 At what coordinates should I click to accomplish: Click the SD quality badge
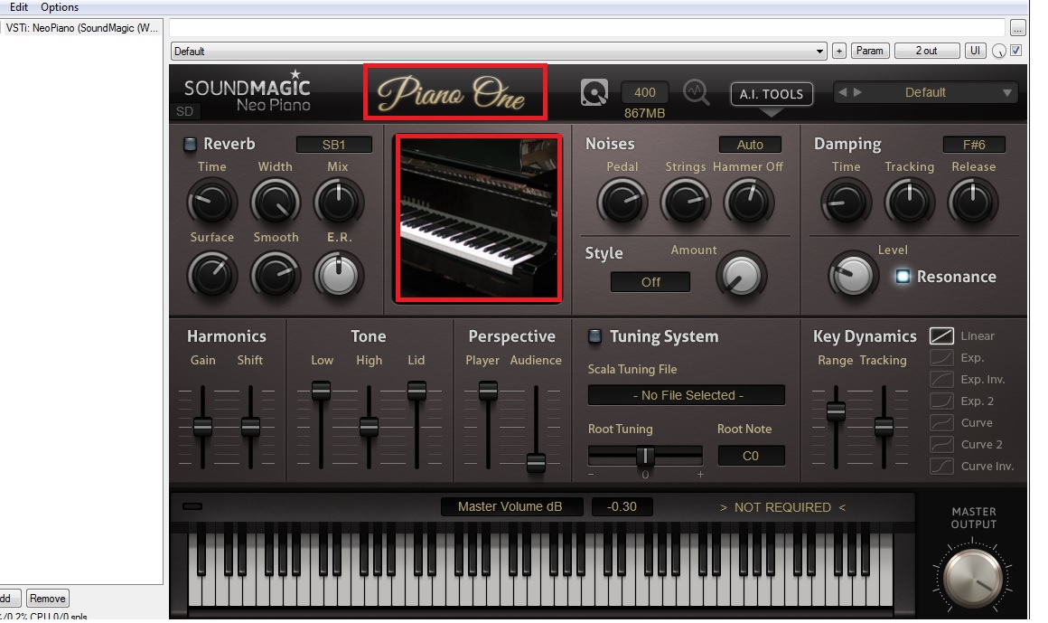[185, 112]
